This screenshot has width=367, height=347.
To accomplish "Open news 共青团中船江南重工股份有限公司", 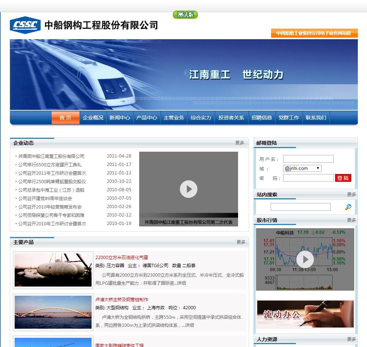I will click(x=51, y=156).
